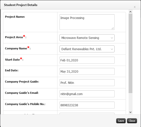141x127 pixels.
Task: Click the chevron arrow in Company Name combo
Action: pos(112,49)
